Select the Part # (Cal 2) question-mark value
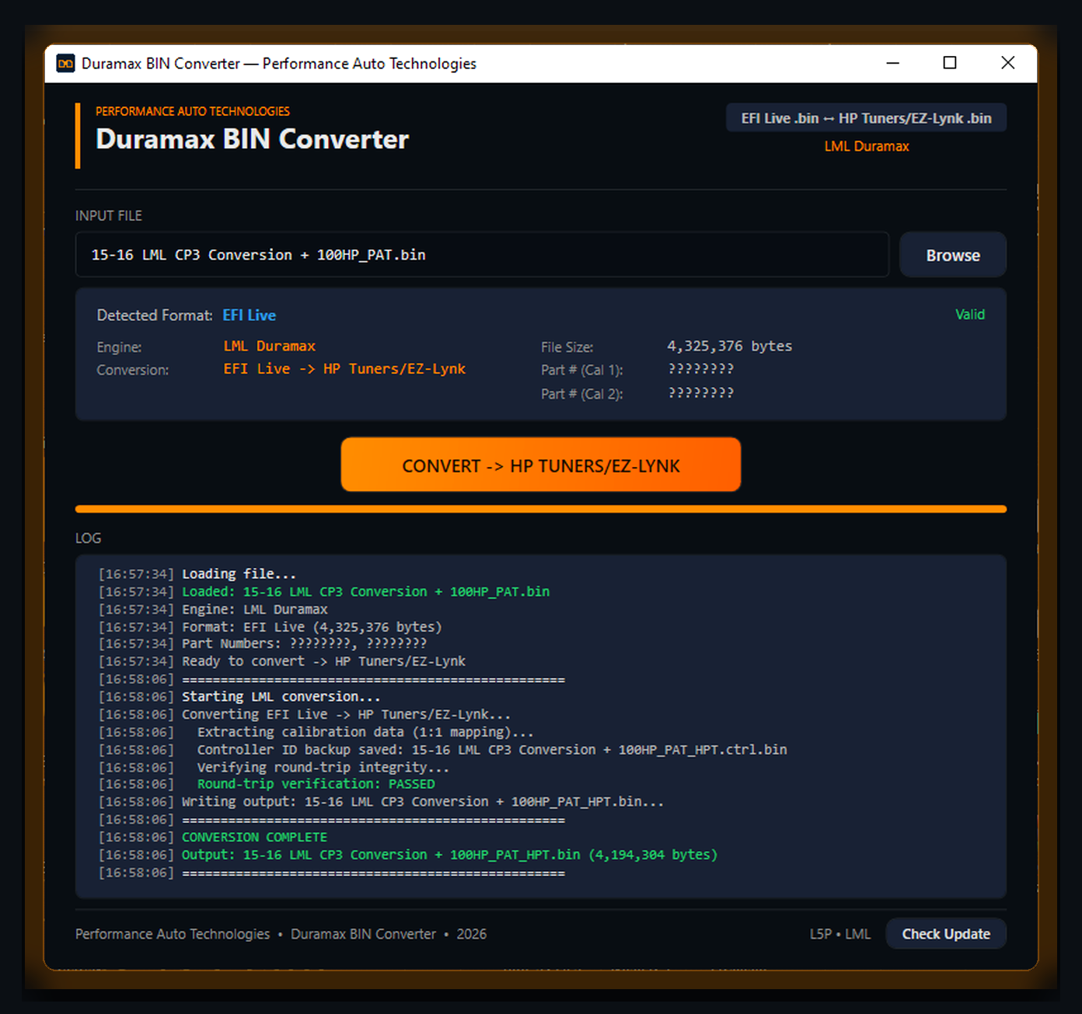 701,393
